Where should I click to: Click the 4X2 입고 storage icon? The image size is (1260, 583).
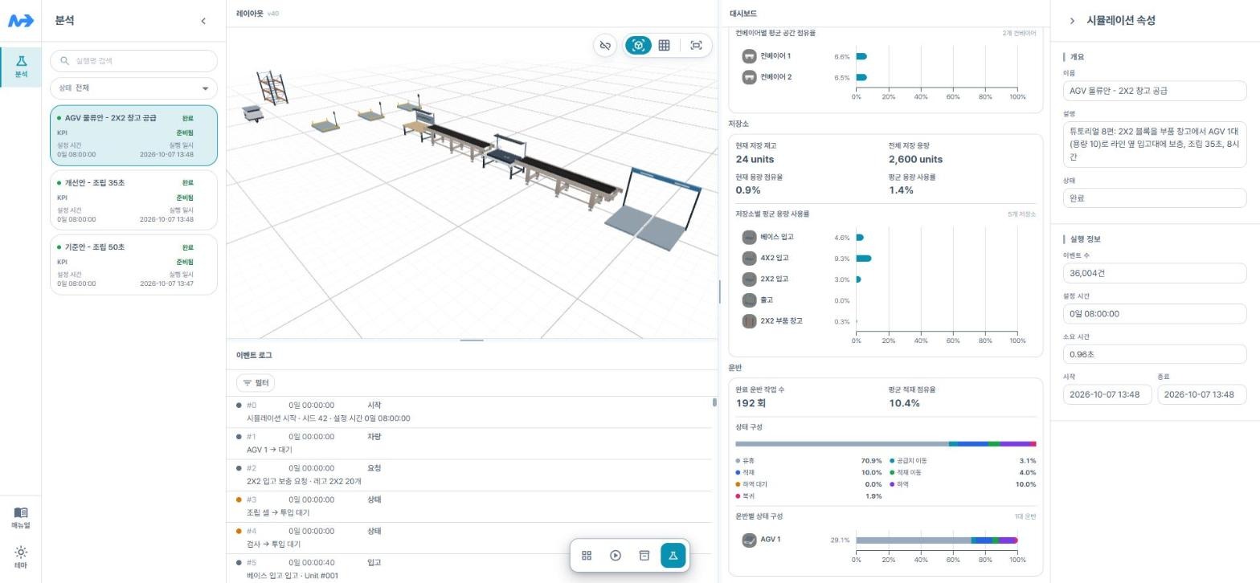pos(749,258)
